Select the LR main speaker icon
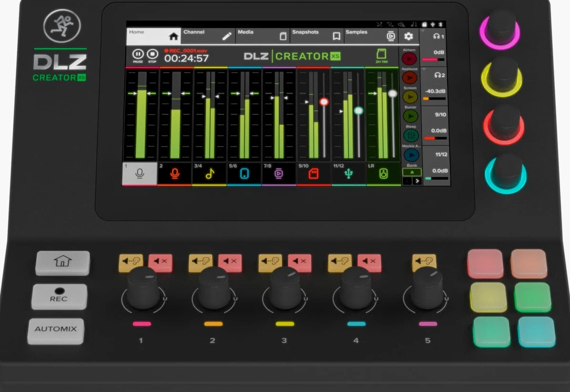Image resolution: width=570 pixels, height=392 pixels. point(384,174)
